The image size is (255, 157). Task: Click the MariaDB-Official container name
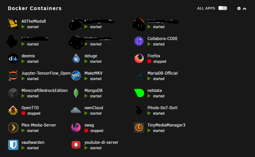click(163, 73)
